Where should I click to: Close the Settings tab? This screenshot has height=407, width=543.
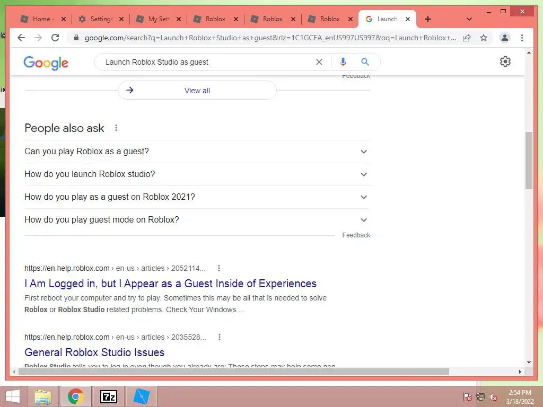[121, 19]
